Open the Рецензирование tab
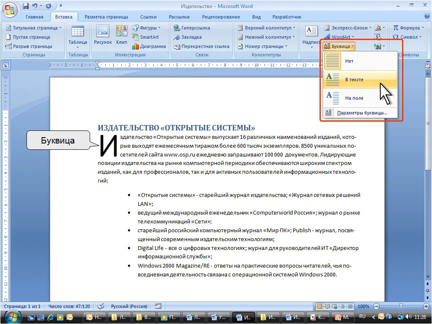The height and width of the screenshot is (324, 432). tap(221, 17)
